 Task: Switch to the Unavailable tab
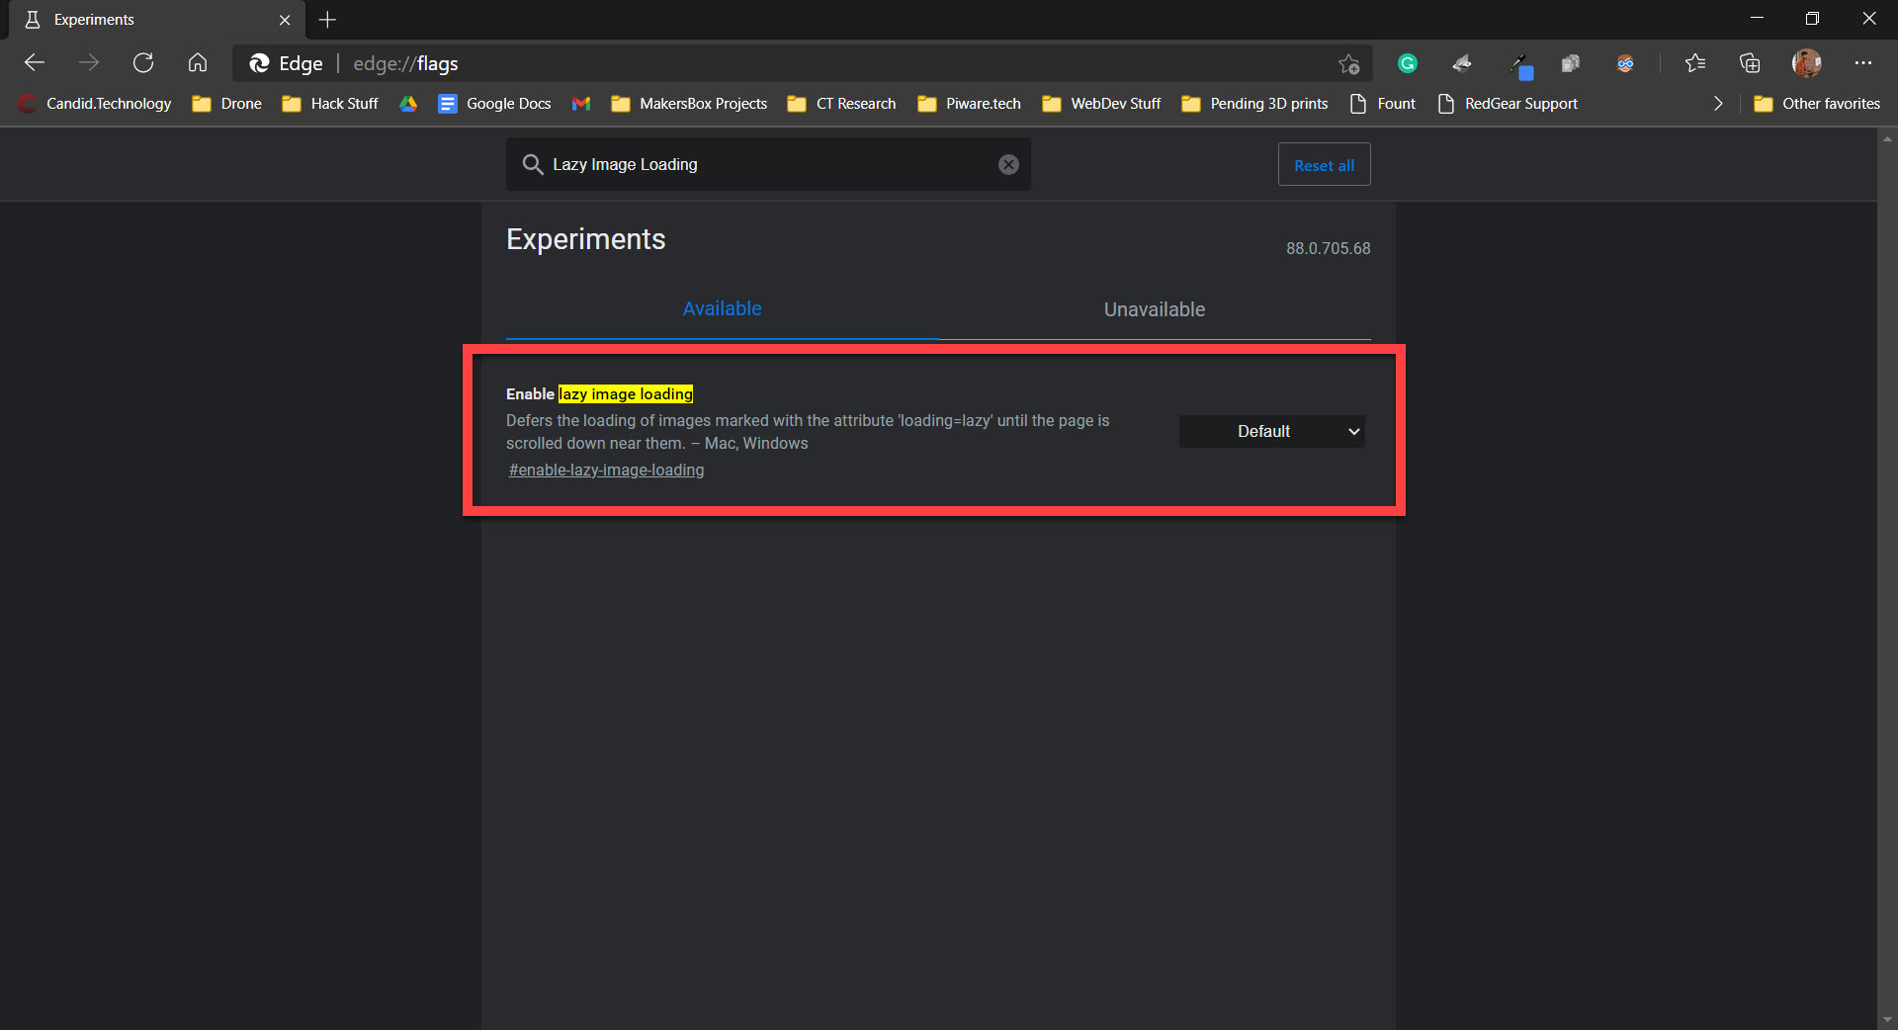tap(1155, 309)
